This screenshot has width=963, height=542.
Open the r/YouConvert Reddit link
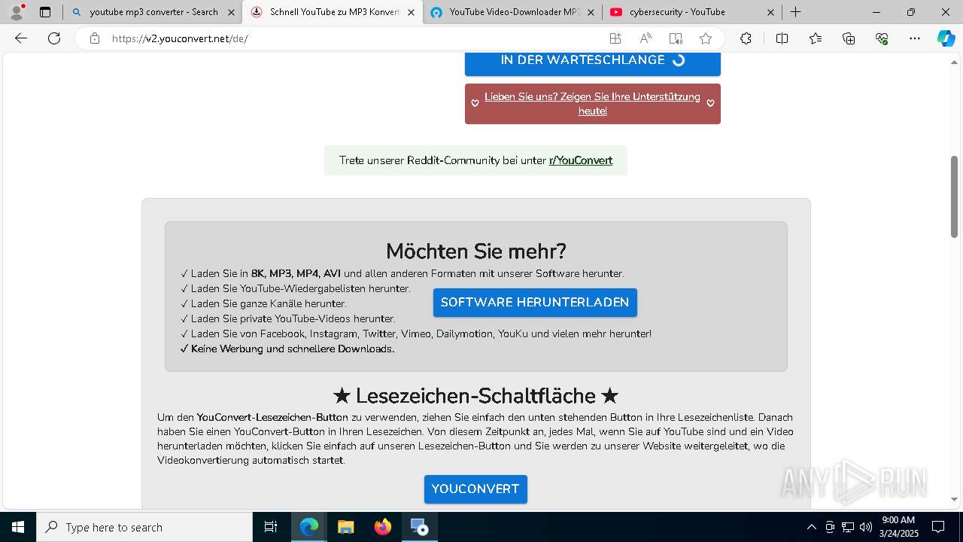click(581, 160)
